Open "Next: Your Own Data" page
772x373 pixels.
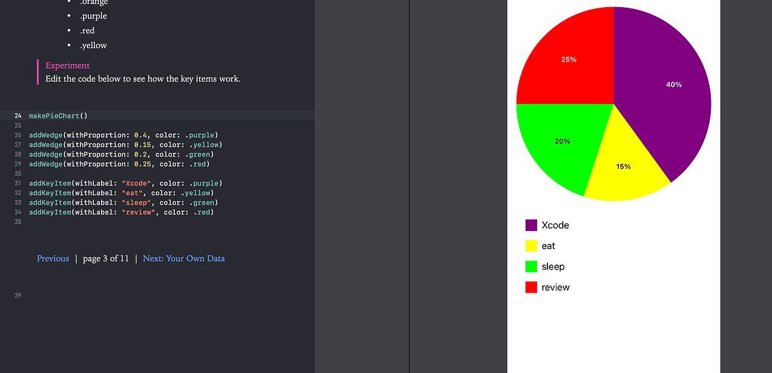point(184,258)
